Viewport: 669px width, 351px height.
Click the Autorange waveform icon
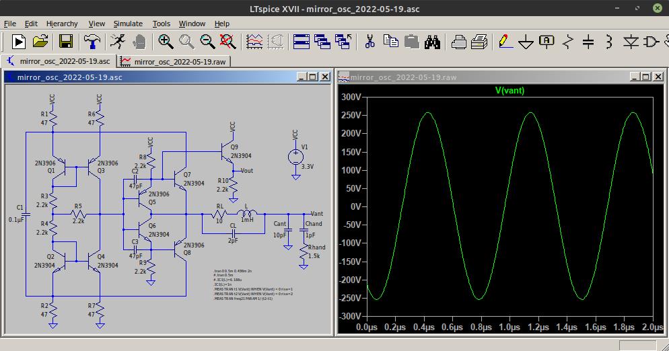[x=254, y=42]
